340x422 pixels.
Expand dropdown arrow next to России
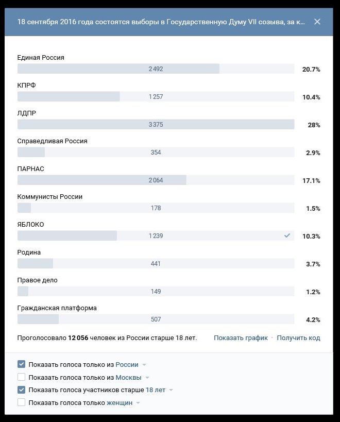click(144, 365)
